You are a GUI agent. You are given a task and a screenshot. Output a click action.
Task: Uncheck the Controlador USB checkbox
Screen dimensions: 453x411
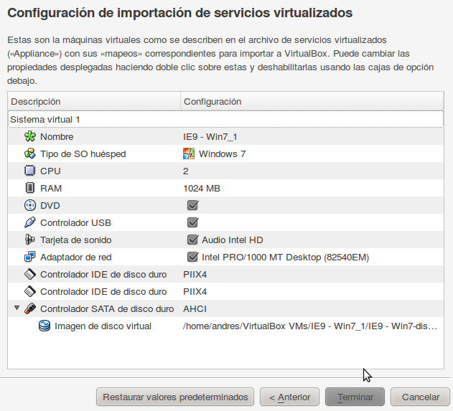click(x=192, y=222)
